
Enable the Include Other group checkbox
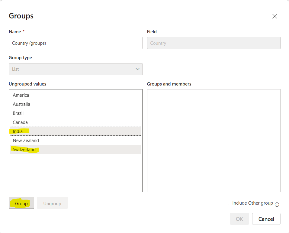[227, 203]
